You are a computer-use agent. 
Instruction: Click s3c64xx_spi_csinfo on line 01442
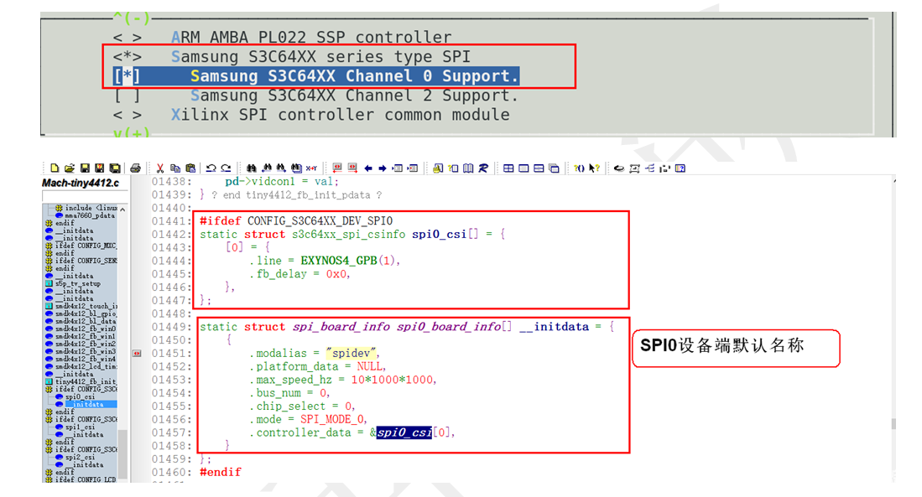(349, 234)
